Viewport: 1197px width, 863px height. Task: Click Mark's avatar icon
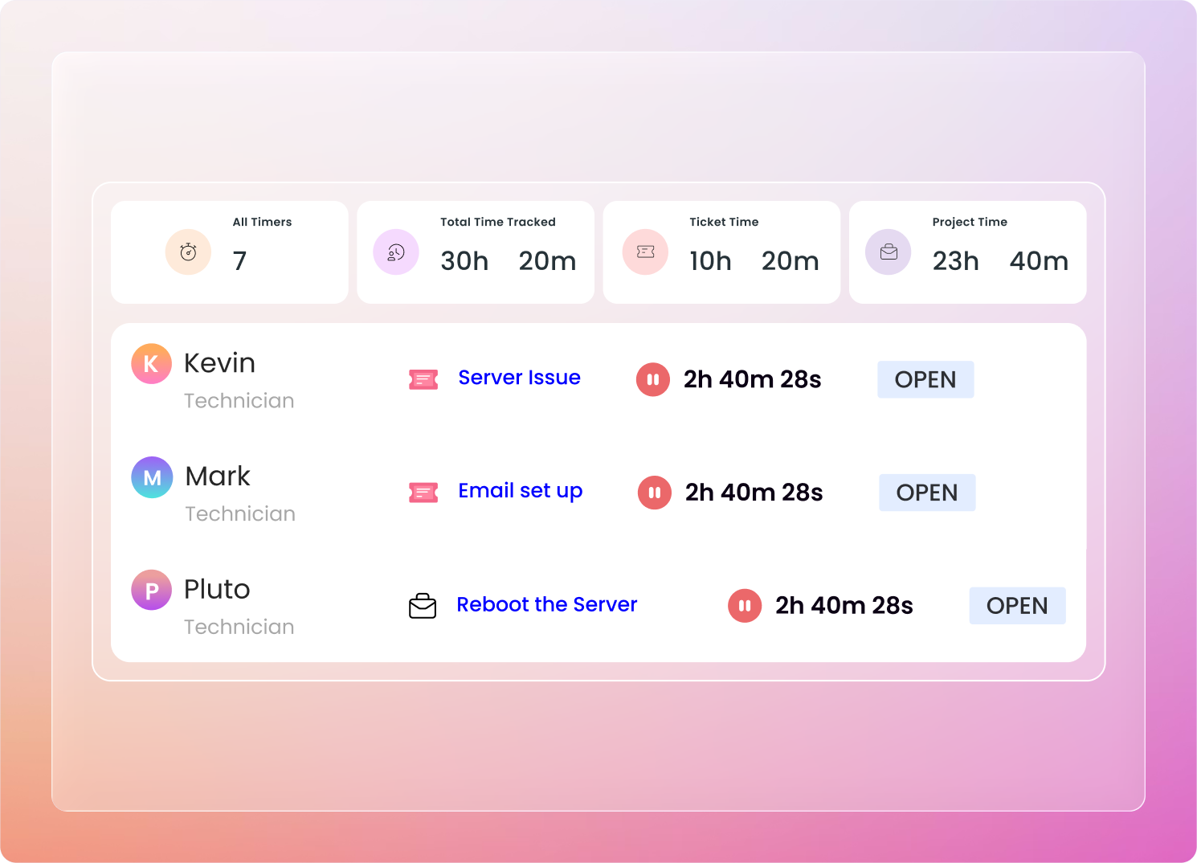tap(152, 477)
